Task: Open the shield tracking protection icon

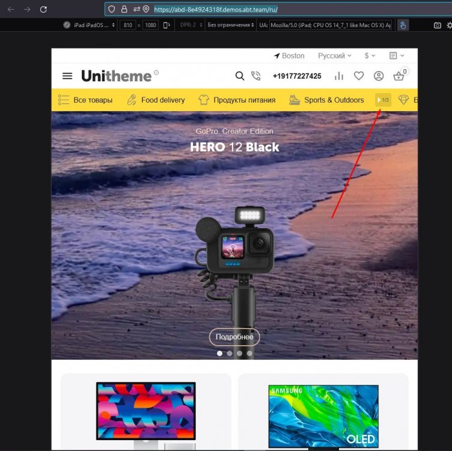Action: (x=112, y=10)
